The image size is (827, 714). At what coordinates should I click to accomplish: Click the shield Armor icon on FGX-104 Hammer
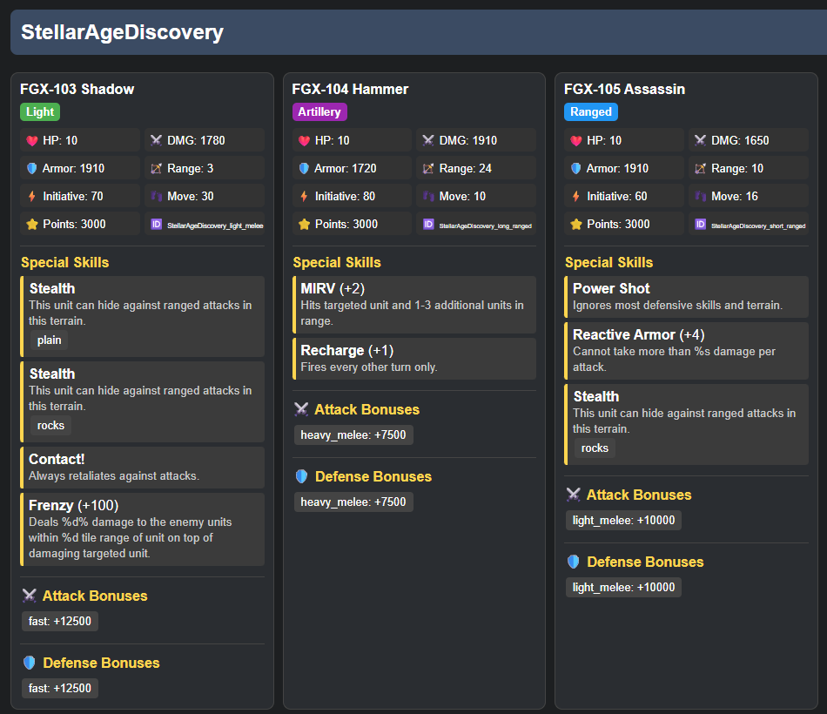coord(305,168)
